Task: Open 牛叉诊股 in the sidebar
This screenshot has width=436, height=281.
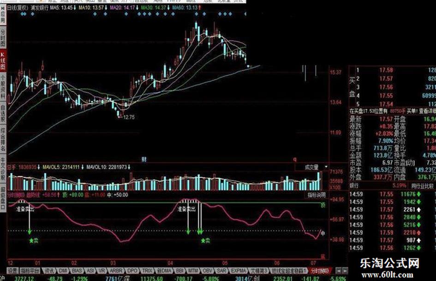Action: [3, 168]
